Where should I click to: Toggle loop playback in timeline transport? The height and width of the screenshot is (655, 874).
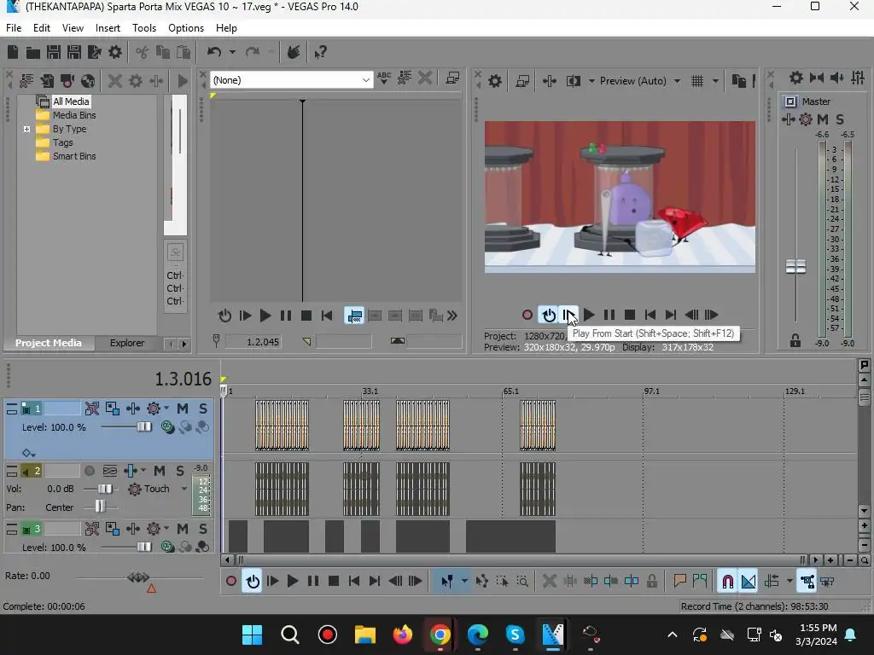coord(253,582)
